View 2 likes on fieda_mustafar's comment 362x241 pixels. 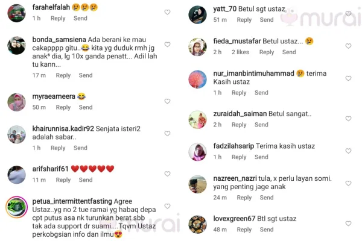tap(240, 52)
